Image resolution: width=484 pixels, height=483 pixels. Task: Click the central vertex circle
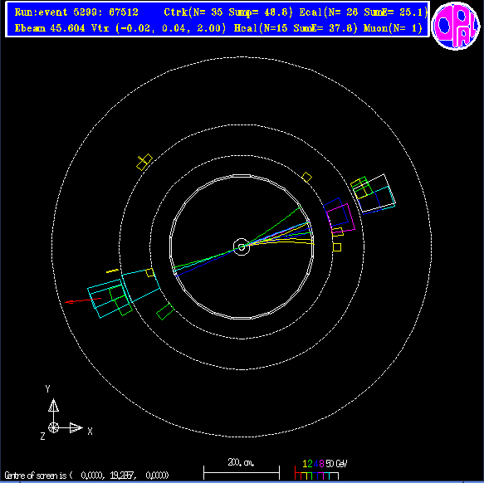[x=242, y=247]
